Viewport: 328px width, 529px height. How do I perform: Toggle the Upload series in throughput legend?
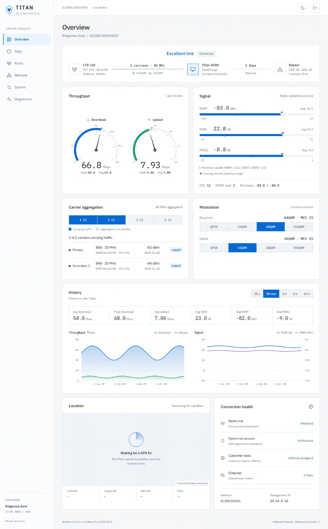tap(181, 333)
